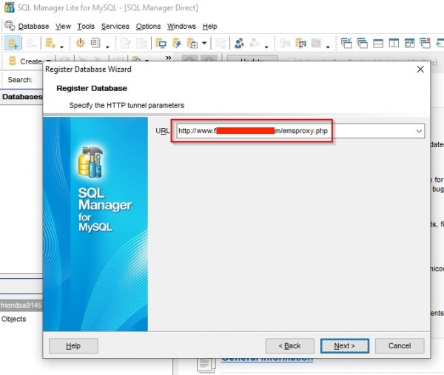Screen dimensions: 444x375
Task: Open the URL combo box dropdown arrow
Action: coord(419,131)
